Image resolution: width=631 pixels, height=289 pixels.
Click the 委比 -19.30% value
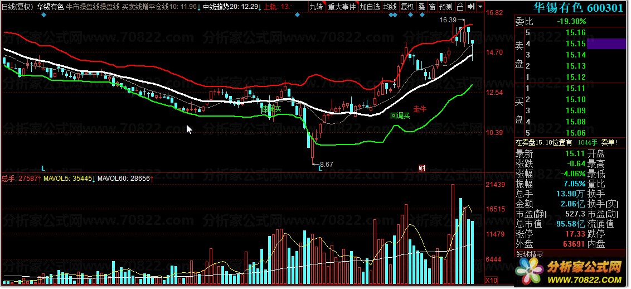pos(571,21)
